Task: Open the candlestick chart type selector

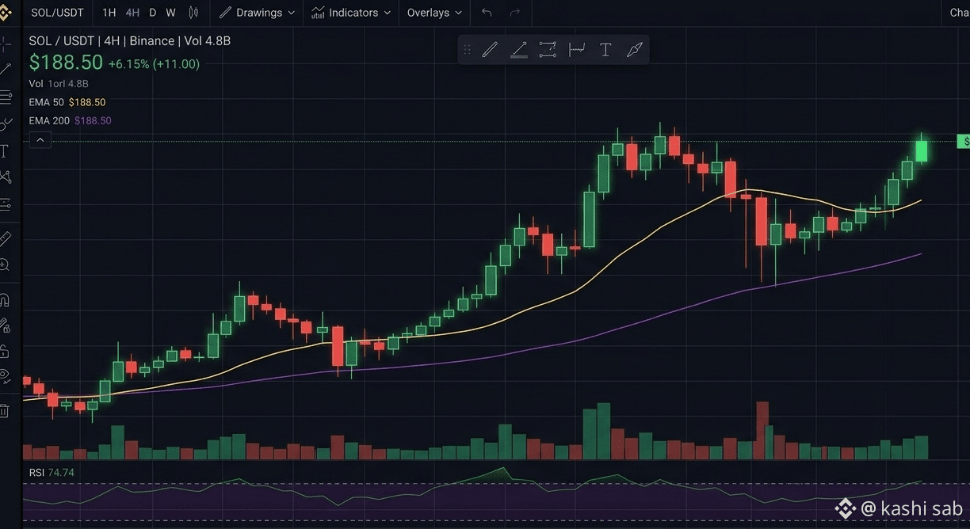Action: [193, 13]
